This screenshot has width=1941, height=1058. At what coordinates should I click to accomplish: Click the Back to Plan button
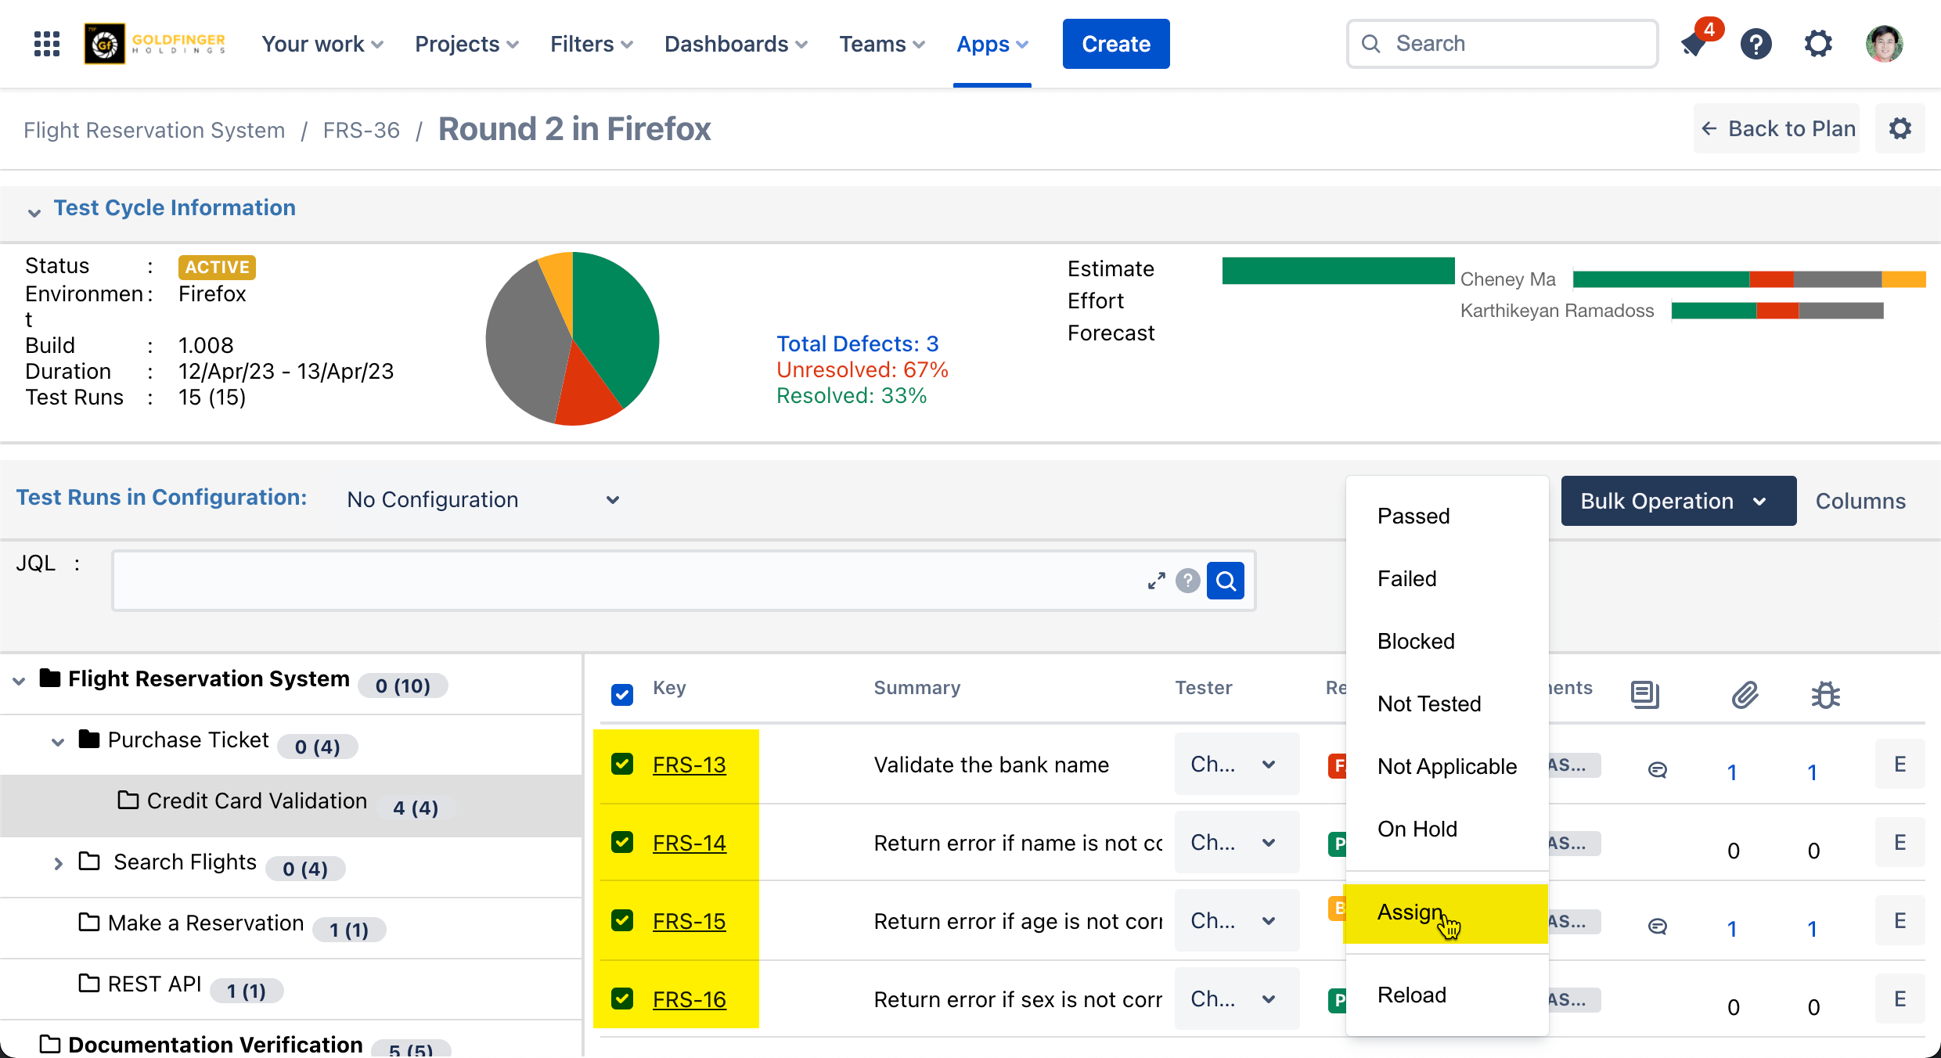[1777, 128]
